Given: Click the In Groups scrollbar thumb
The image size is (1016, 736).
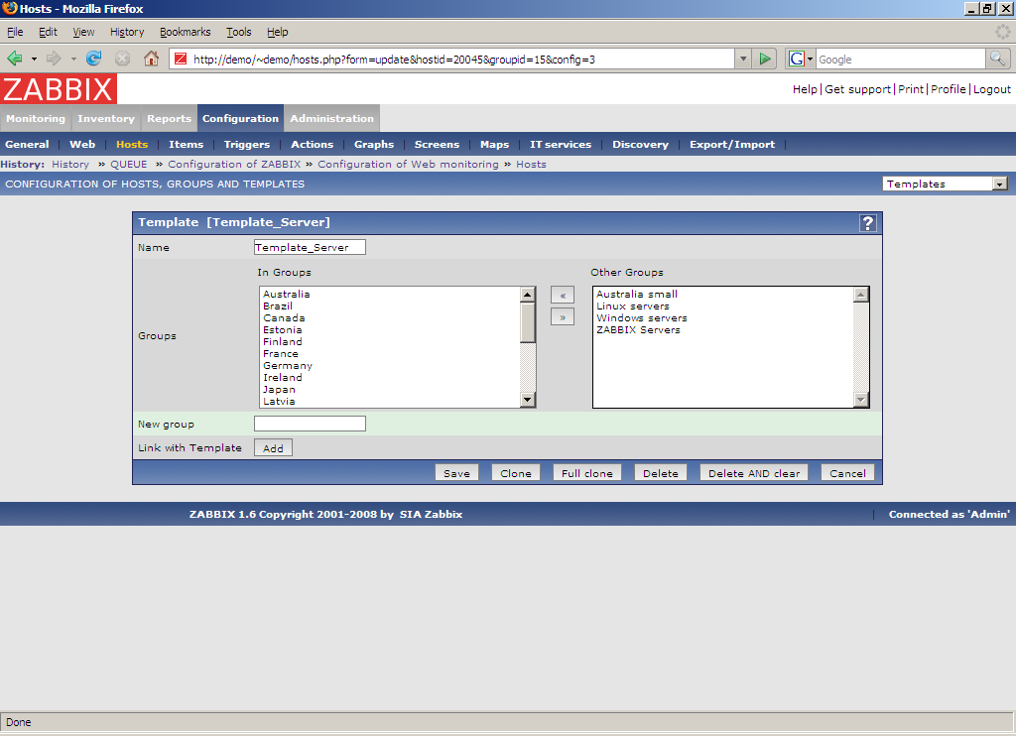Looking at the screenshot, I should 528,322.
